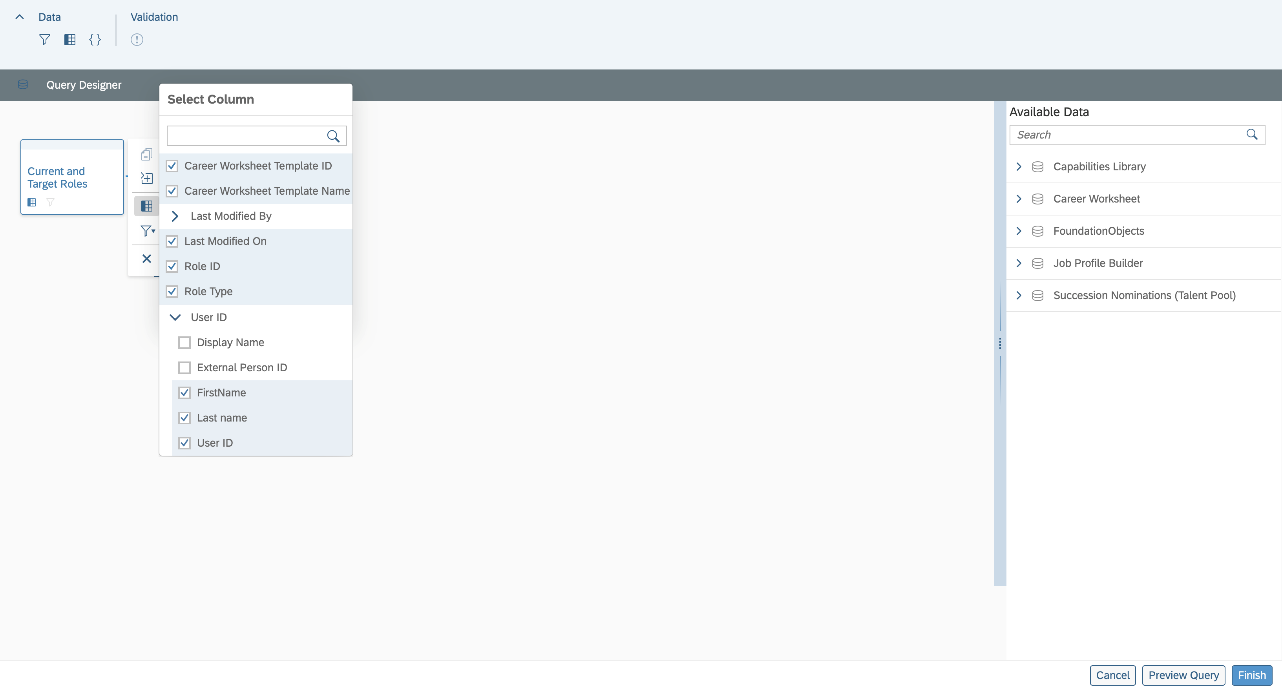Click the table columns icon under Data
Image resolution: width=1282 pixels, height=690 pixels.
[x=70, y=39]
